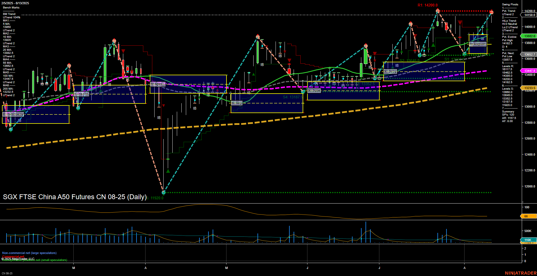Click the green 13882.8 price axis marker
This screenshot has width=537, height=276.
528,36
